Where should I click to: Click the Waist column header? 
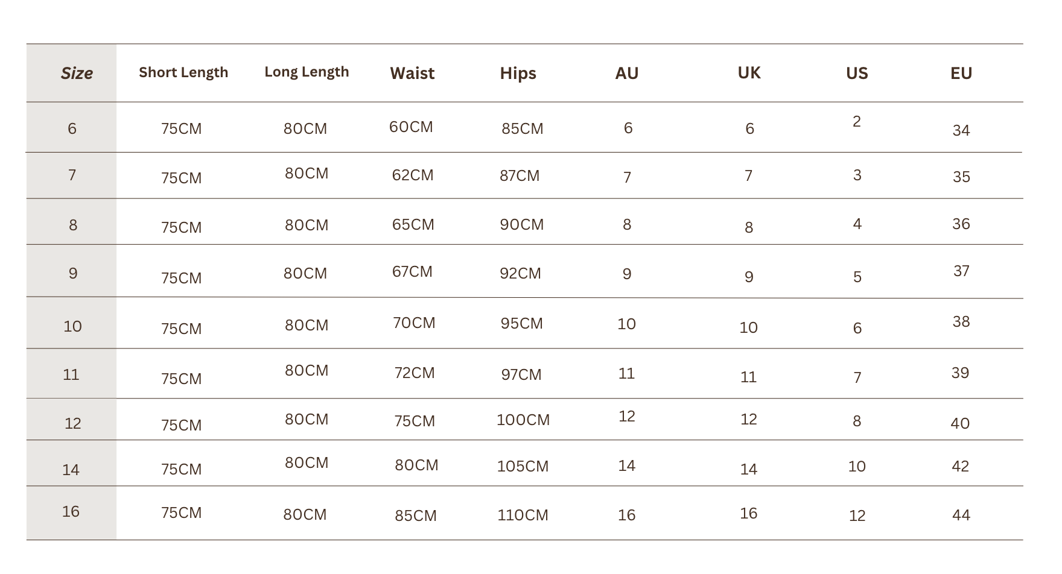click(412, 74)
